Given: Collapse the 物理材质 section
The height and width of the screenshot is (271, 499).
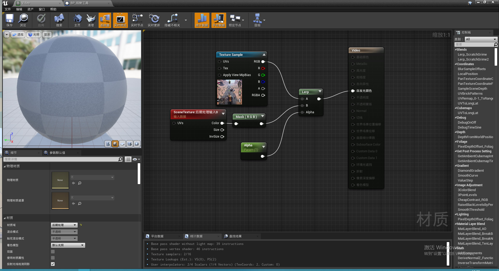Looking at the screenshot, I should click(x=5, y=166).
